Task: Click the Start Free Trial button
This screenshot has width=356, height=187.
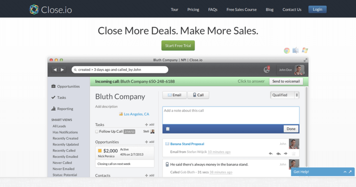Action: click(x=178, y=45)
